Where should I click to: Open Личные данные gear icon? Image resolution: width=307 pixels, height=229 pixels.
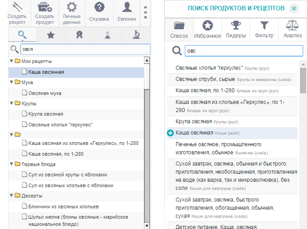(72, 8)
